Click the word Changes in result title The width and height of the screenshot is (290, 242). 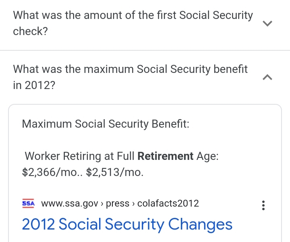[x=200, y=224]
